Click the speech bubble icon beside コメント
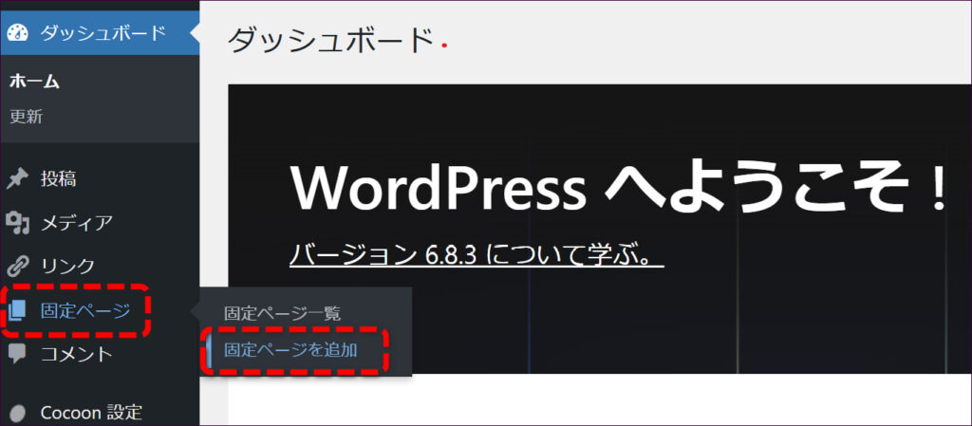The image size is (972, 426). [x=17, y=354]
